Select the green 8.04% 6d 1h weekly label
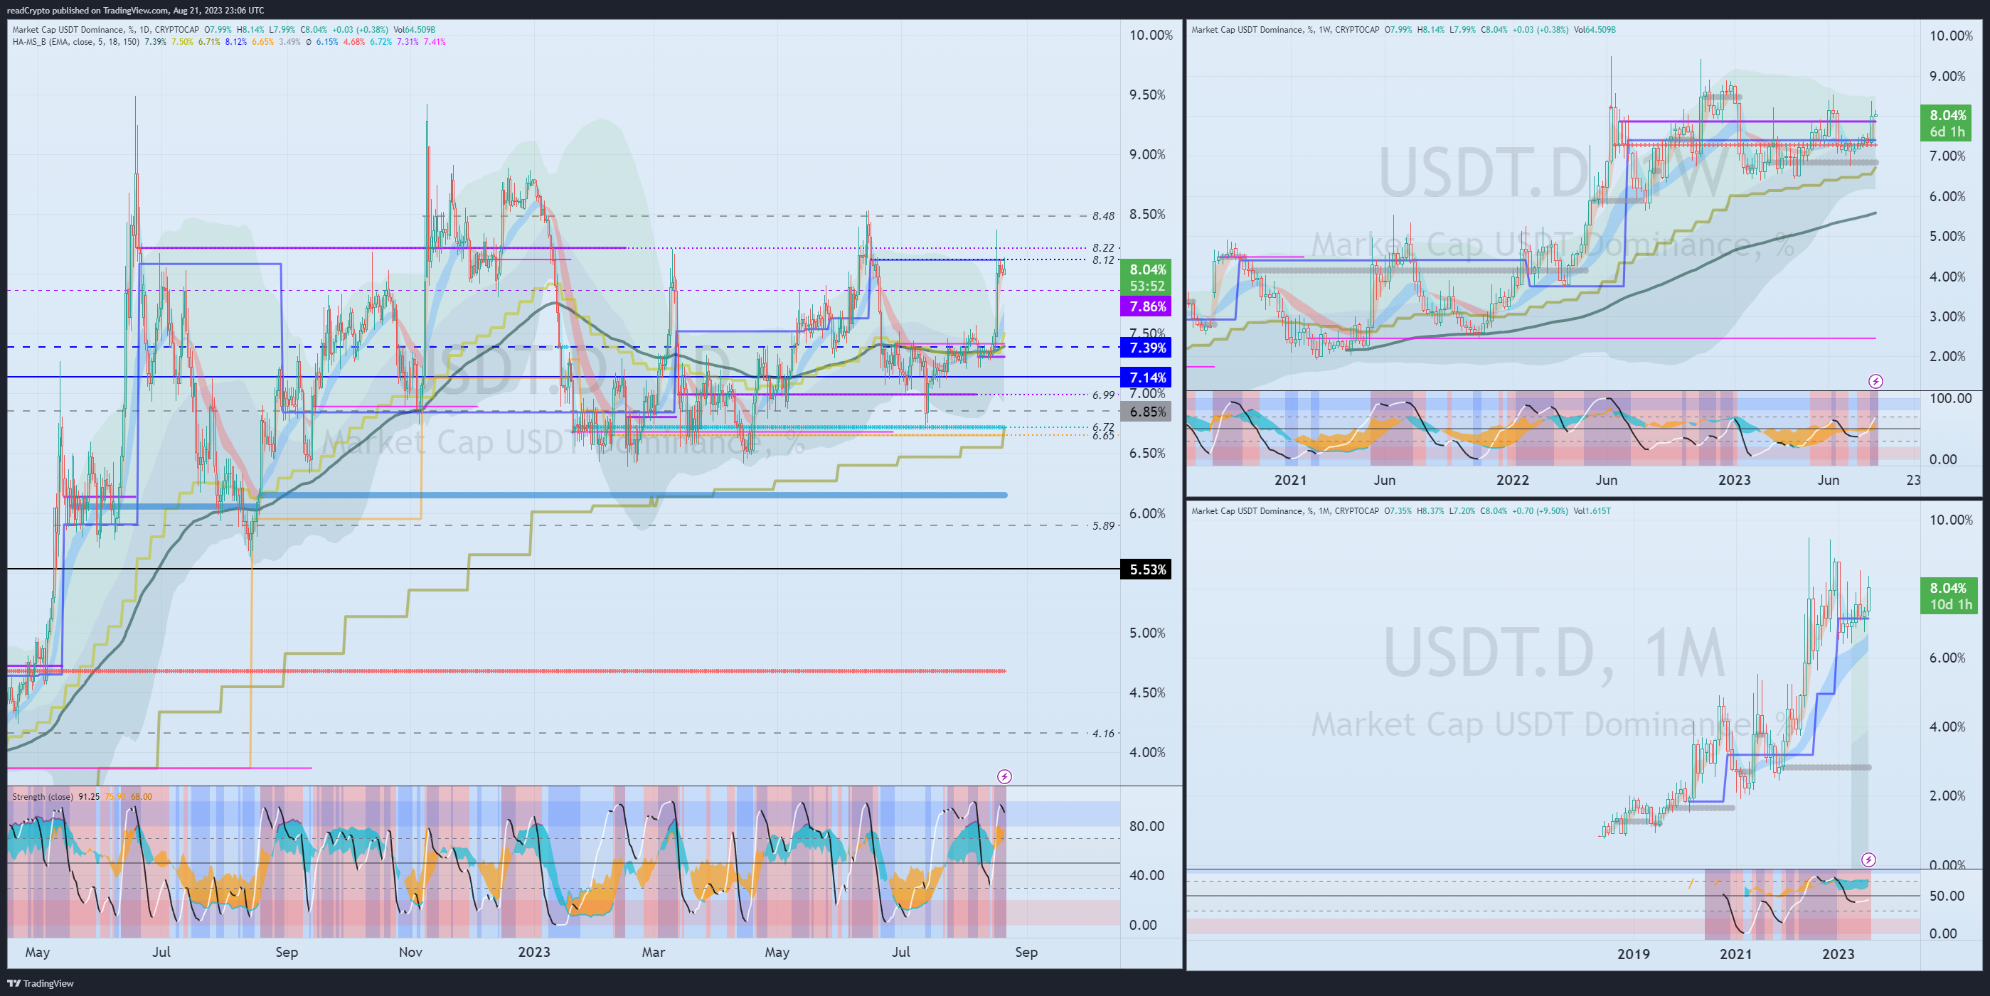 [x=1947, y=124]
